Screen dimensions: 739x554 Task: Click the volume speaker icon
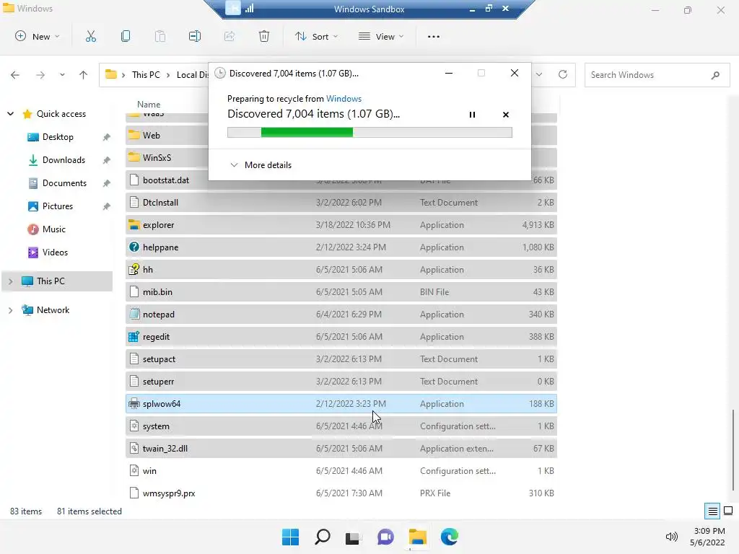coord(672,537)
